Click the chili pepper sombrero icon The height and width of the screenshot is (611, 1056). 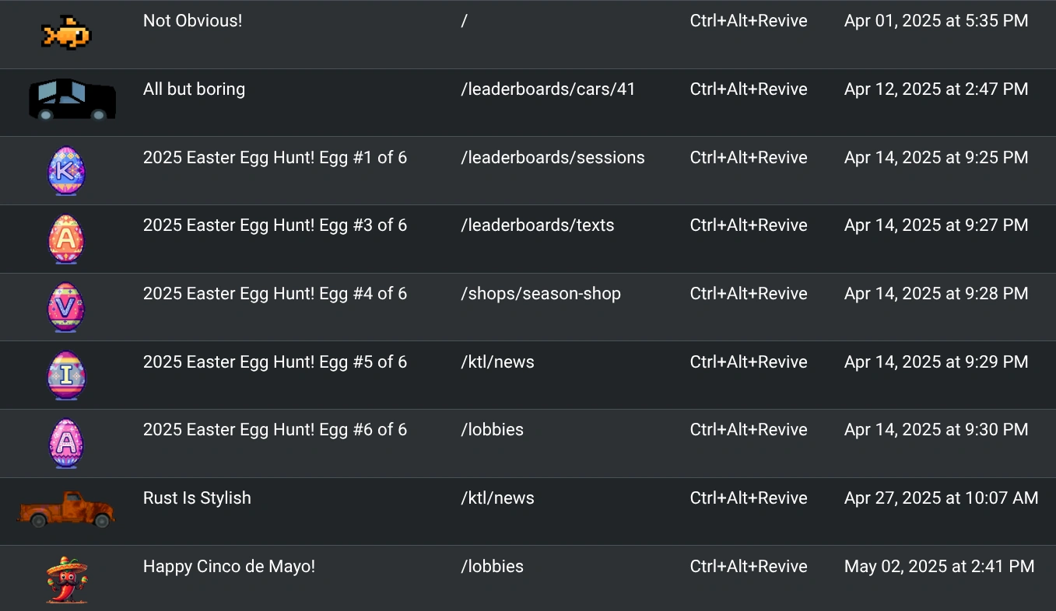(x=66, y=580)
